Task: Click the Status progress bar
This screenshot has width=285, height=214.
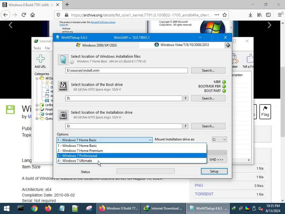Action: [x=145, y=171]
